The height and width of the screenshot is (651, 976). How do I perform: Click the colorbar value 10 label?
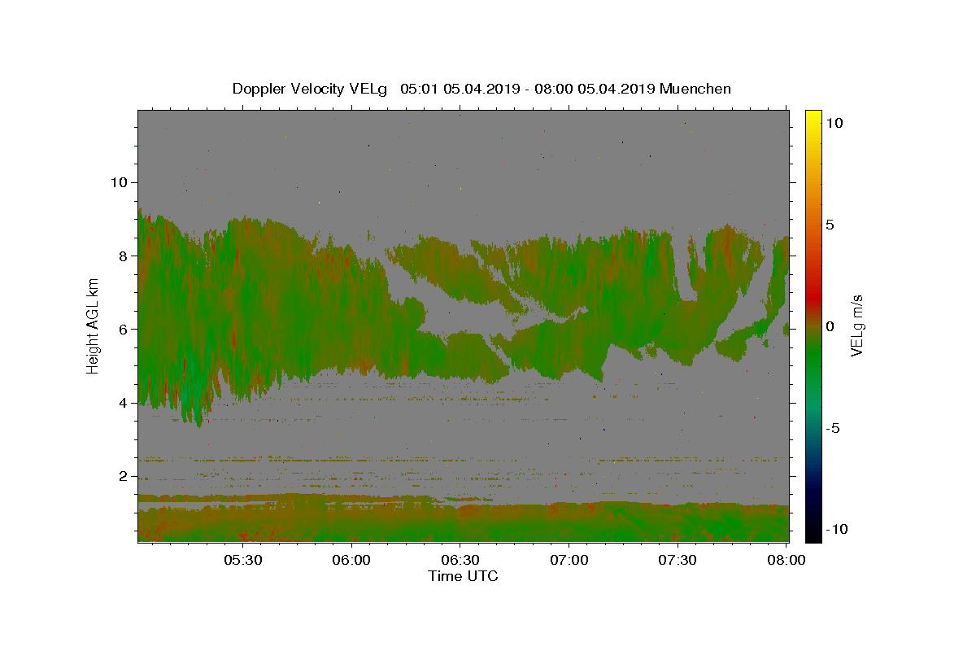coord(834,123)
